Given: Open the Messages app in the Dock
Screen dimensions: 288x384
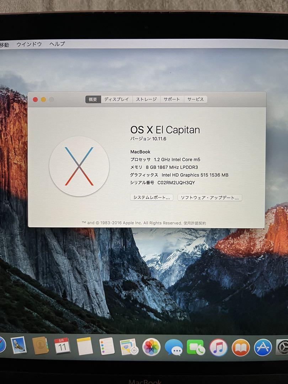Looking at the screenshot, I should pos(174,347).
